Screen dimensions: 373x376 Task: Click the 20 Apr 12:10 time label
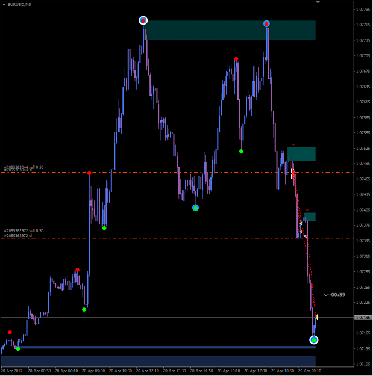(148, 371)
